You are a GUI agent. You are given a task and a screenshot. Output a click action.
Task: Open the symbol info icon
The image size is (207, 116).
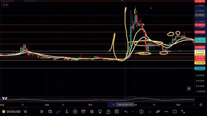pyautogui.click(x=141, y=112)
